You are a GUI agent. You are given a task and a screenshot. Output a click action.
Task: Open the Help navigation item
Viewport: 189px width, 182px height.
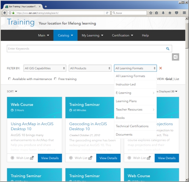tap(145, 35)
